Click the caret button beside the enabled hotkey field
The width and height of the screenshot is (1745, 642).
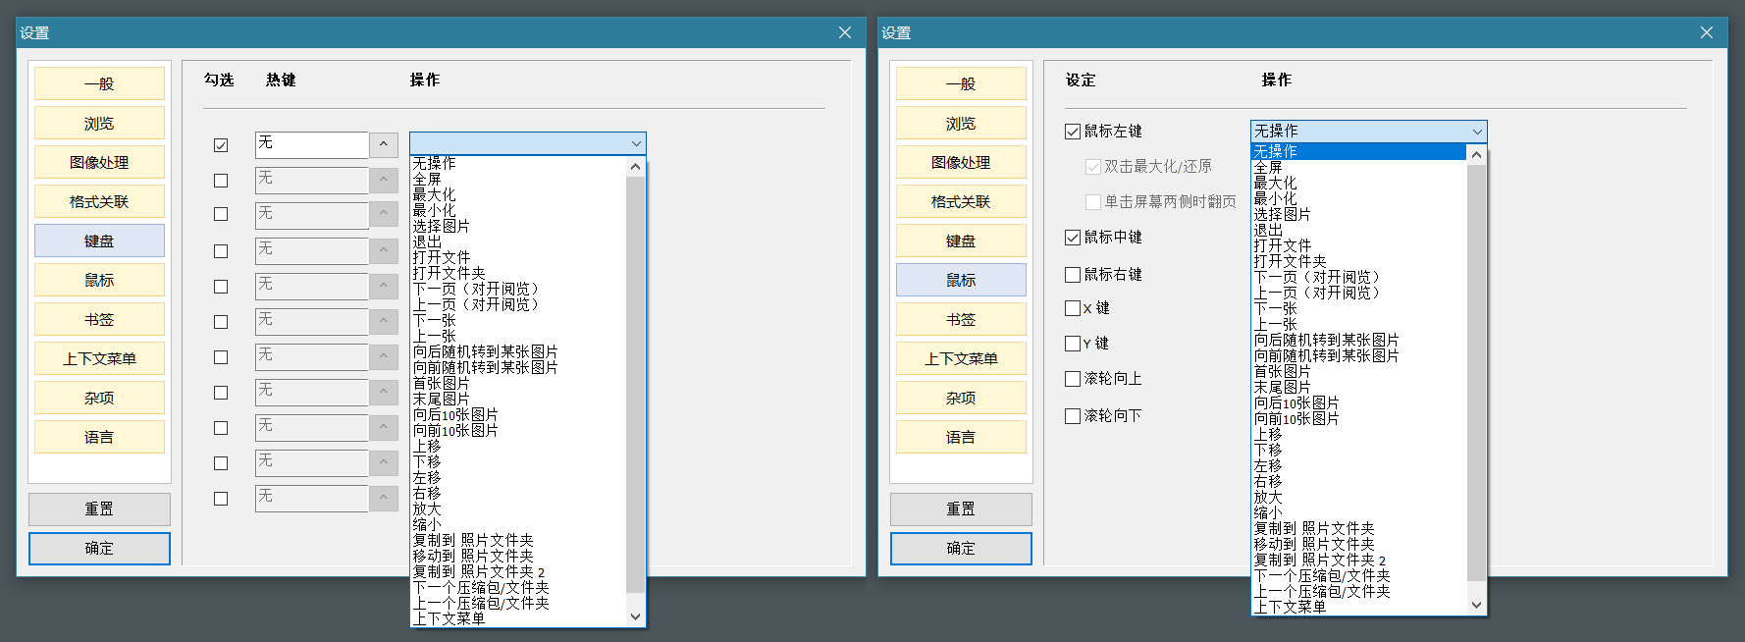384,144
